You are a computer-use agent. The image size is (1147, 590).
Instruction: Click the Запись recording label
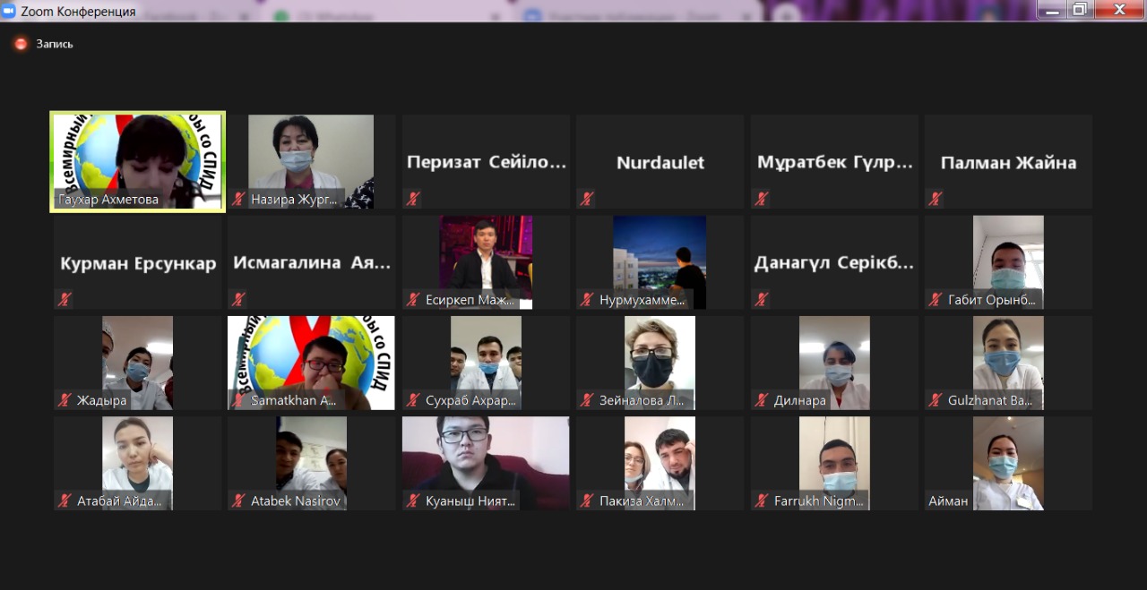[55, 44]
